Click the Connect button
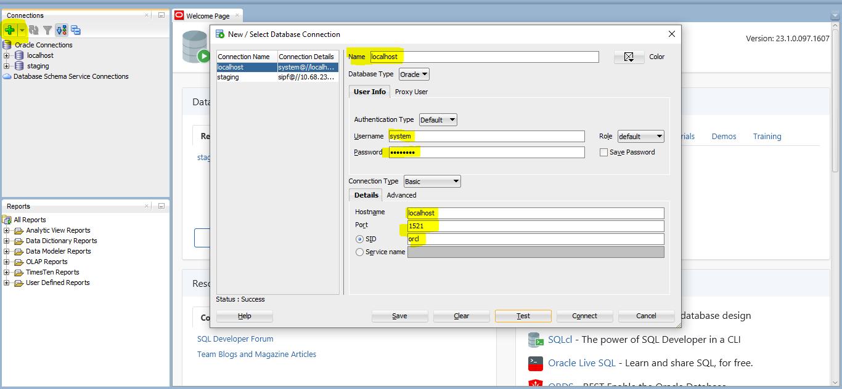Viewport: 842px width, 389px height. coord(584,316)
